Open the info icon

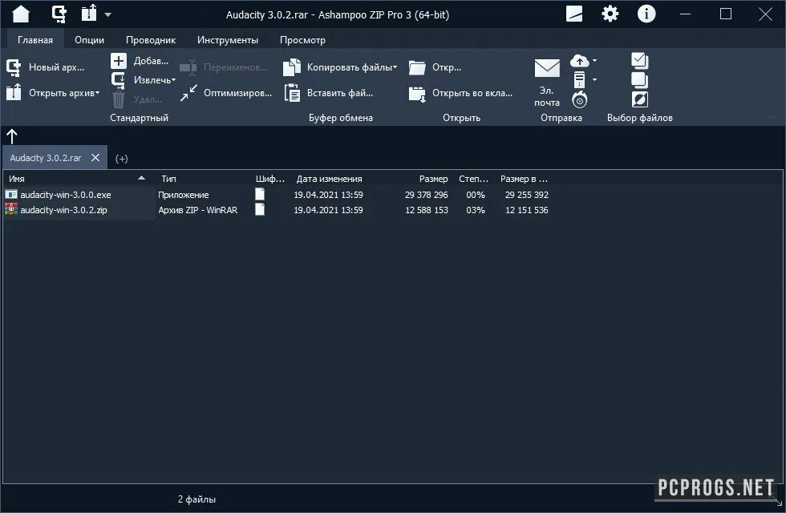tap(646, 14)
